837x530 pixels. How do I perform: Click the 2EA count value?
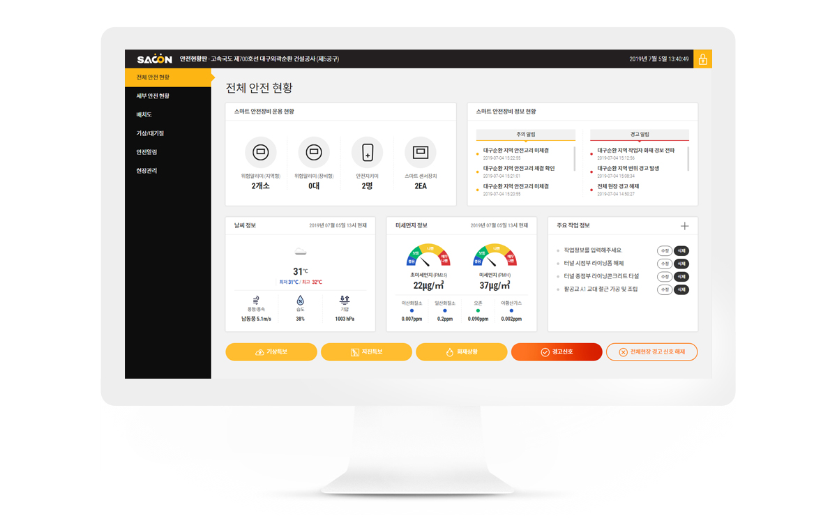(421, 186)
